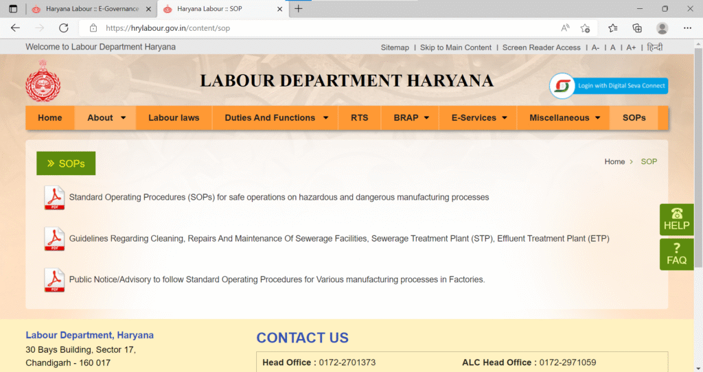Open the E-Services dropdown menu
Screen dimensions: 703x372
479,118
